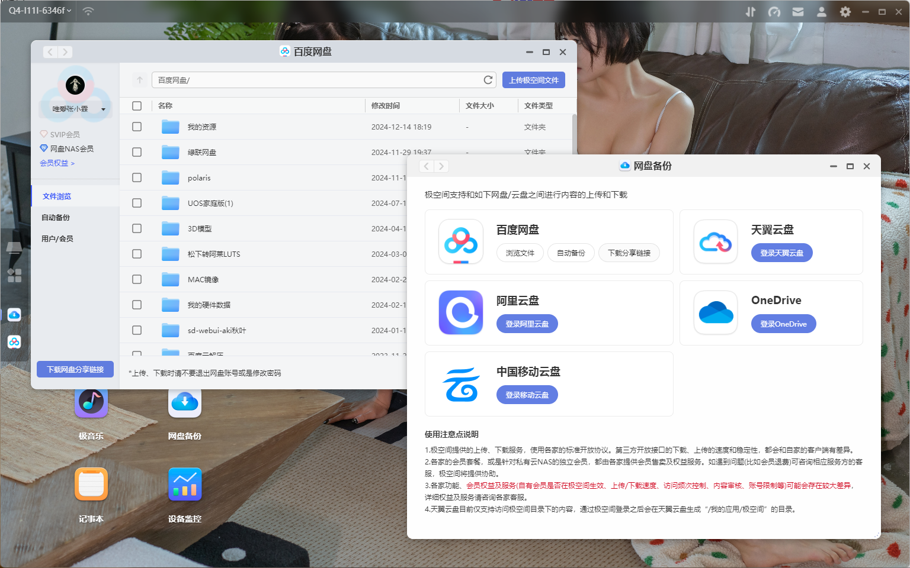The width and height of the screenshot is (910, 568).
Task: Sort by 文件大小 column header
Action: [480, 106]
